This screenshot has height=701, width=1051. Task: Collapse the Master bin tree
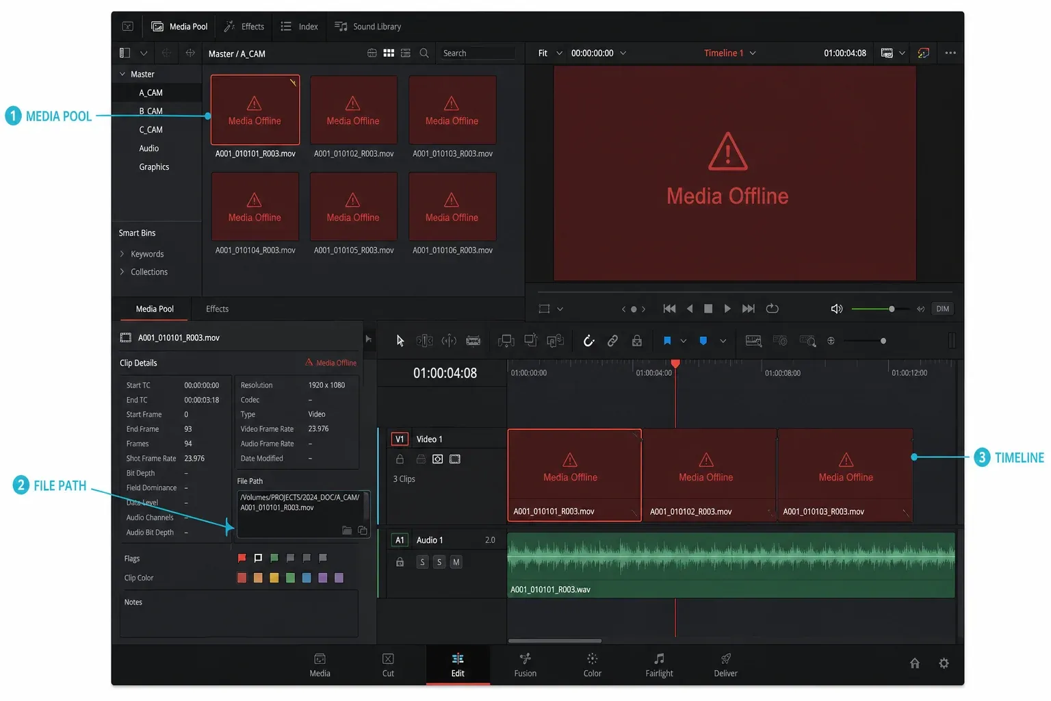point(122,74)
